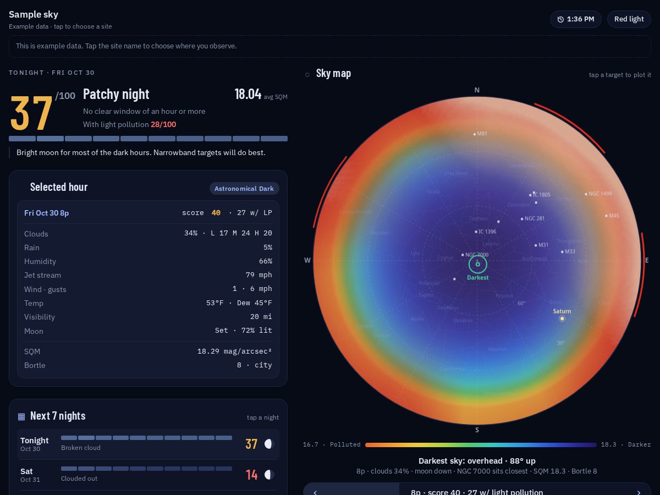This screenshot has width=660, height=495.
Task: Click the Sat row score 14
Action: [252, 475]
